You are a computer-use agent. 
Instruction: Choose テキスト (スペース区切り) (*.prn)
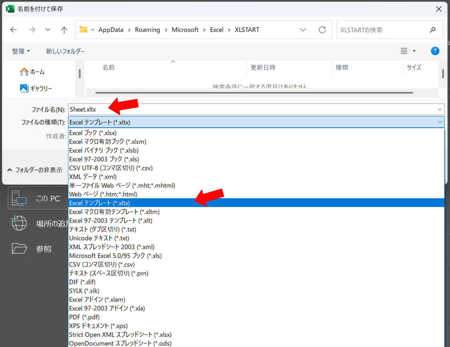(256, 273)
